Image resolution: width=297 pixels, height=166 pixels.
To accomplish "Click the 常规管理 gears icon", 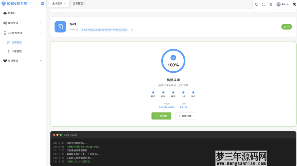I will click(5, 23).
